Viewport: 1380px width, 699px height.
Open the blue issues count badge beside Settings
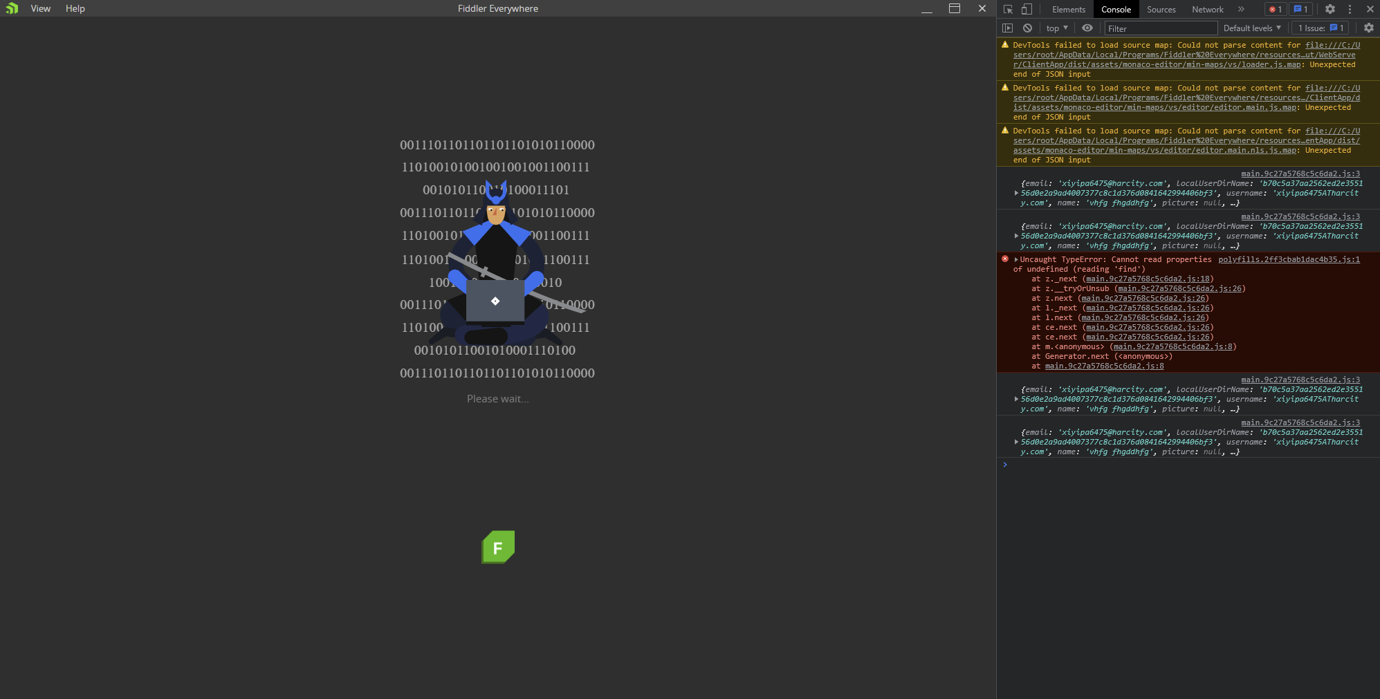(x=1301, y=9)
